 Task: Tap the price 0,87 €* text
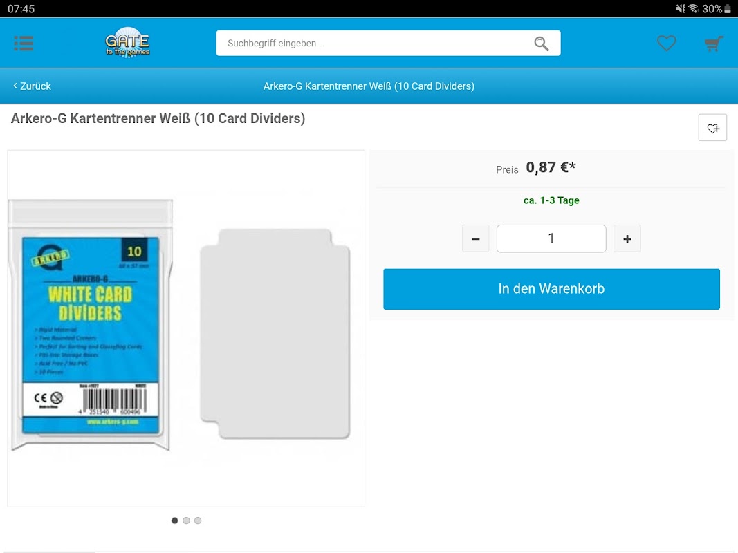pos(551,167)
